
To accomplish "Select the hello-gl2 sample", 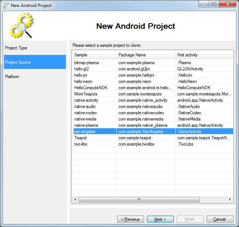I will click(81, 69).
